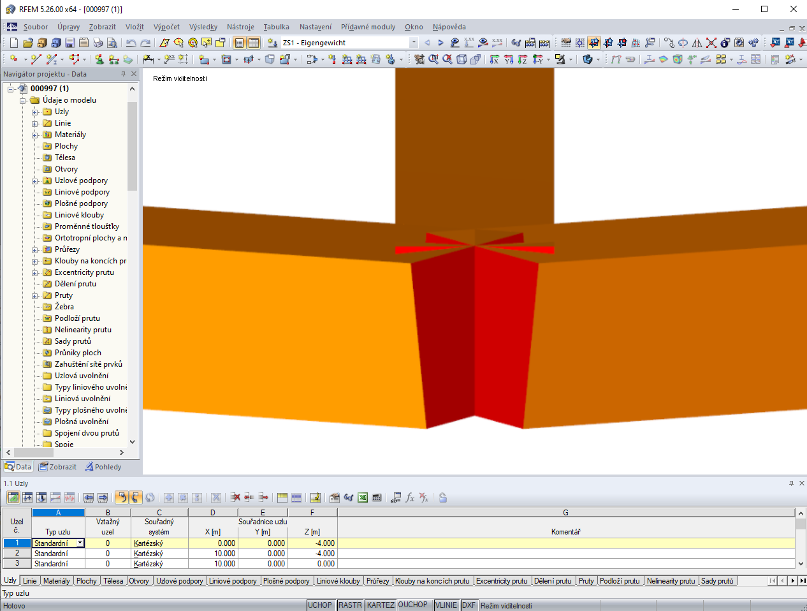The height and width of the screenshot is (611, 807).
Task: Click the new nodal support icon
Action: tap(99, 59)
